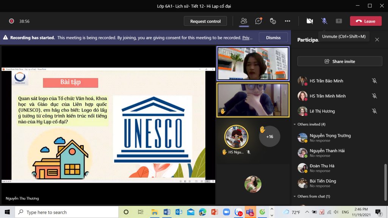Image resolution: width=388 pixels, height=218 pixels.
Task: Open the participants panel icon
Action: click(244, 21)
